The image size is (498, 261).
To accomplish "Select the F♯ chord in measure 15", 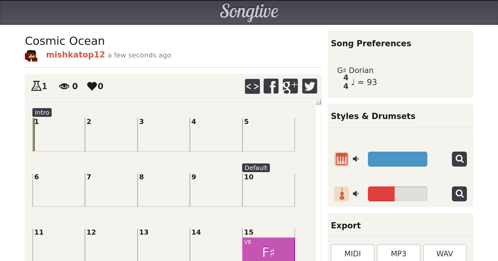I will pyautogui.click(x=268, y=250).
